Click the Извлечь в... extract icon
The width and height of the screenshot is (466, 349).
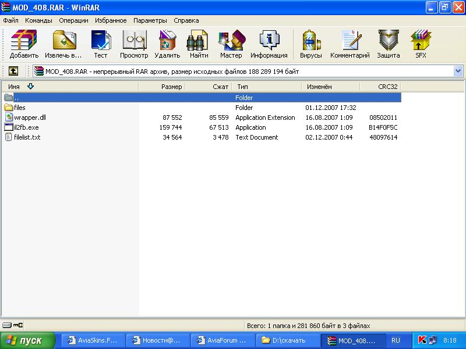[63, 44]
